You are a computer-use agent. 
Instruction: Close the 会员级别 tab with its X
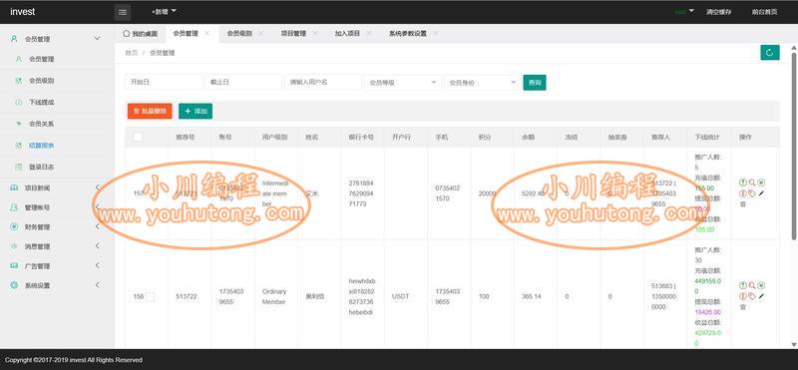261,33
